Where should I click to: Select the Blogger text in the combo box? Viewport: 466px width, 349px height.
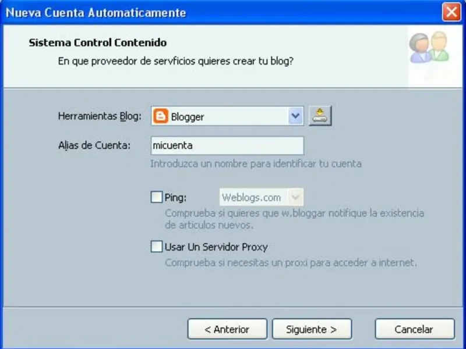point(188,117)
